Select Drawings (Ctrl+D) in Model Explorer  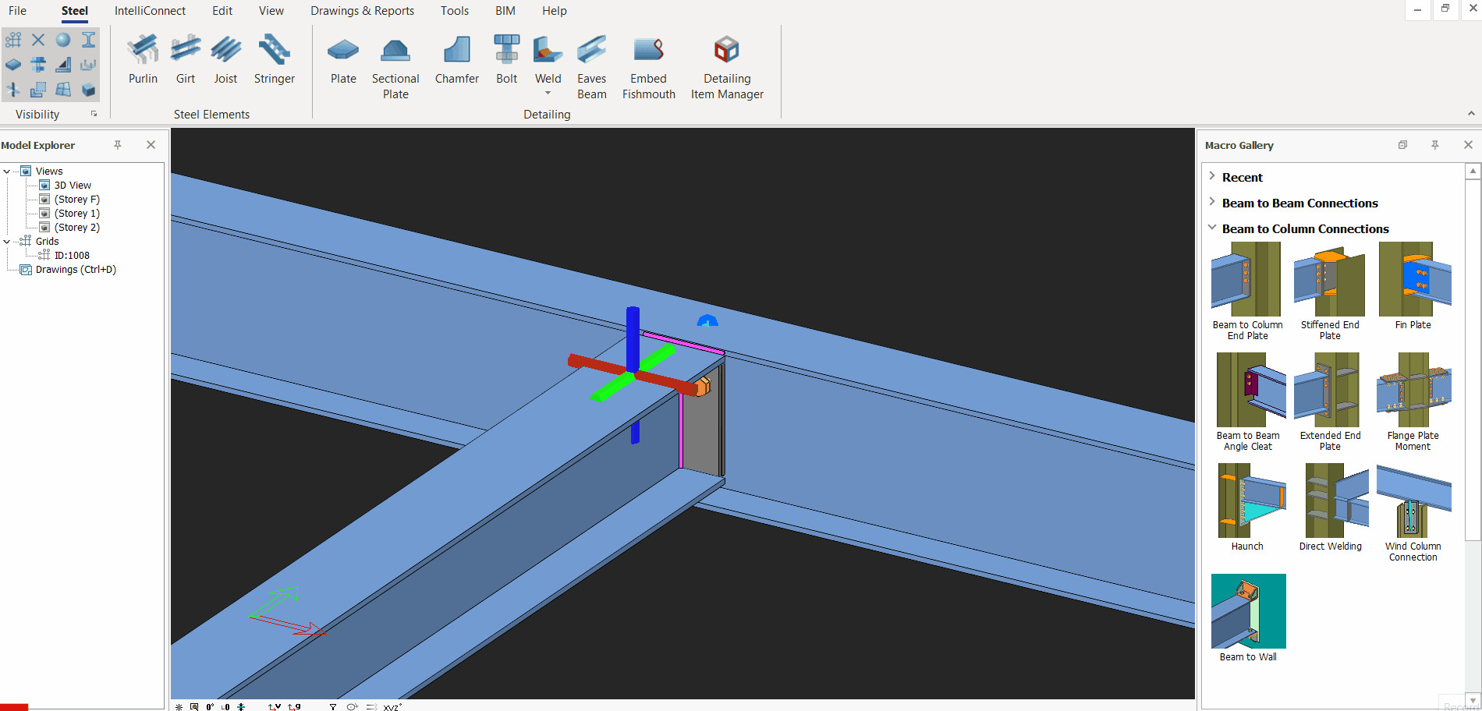(x=75, y=270)
